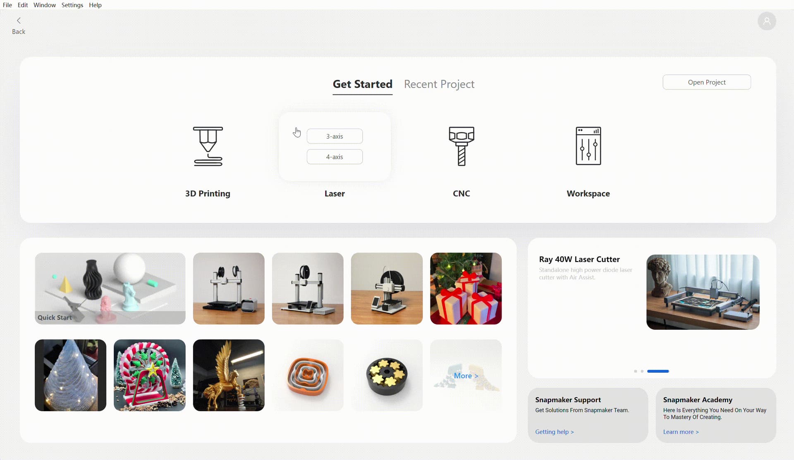Open the Help menu

tap(95, 5)
